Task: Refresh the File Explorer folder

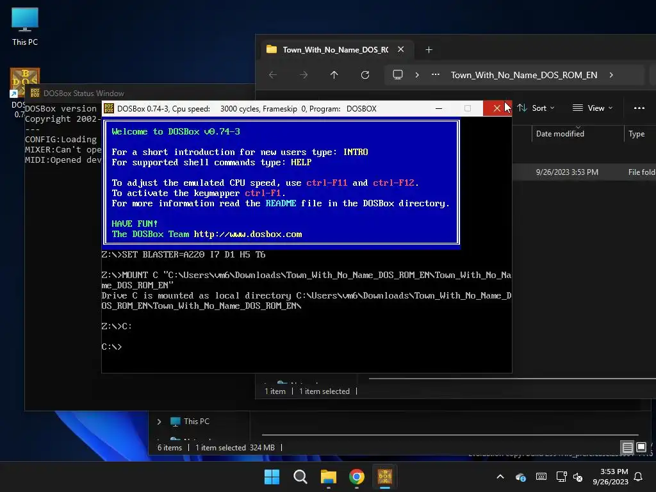Action: [x=365, y=75]
